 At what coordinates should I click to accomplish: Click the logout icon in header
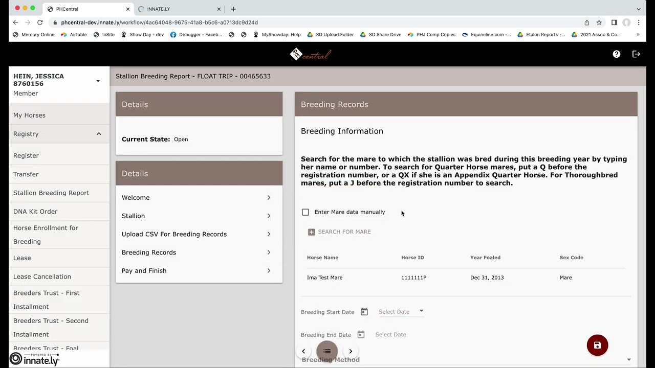click(636, 54)
